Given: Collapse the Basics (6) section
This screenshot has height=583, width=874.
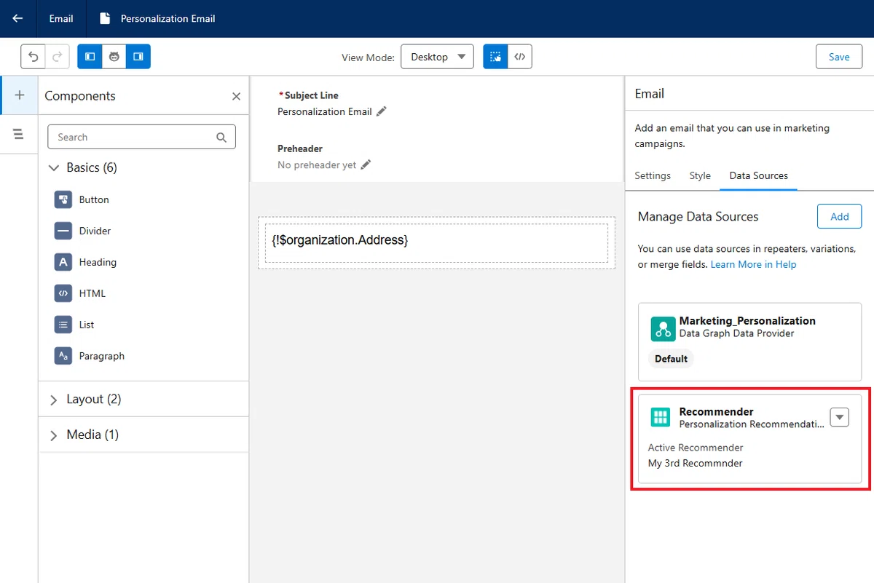Looking at the screenshot, I should (x=53, y=167).
